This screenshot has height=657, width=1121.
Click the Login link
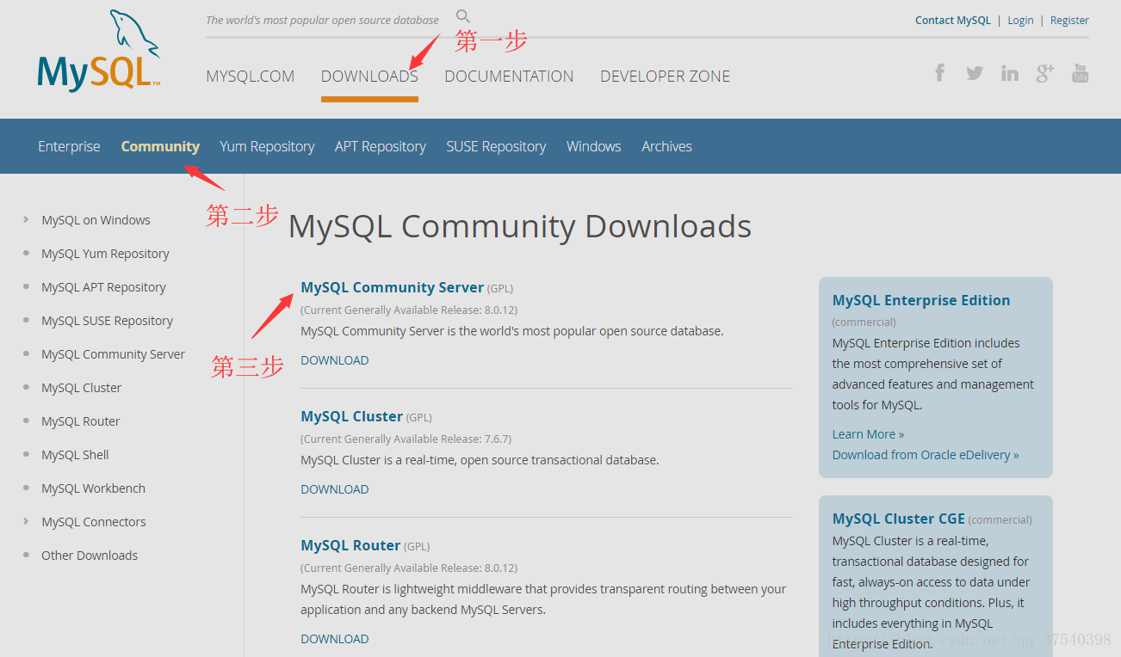pyautogui.click(x=1020, y=20)
